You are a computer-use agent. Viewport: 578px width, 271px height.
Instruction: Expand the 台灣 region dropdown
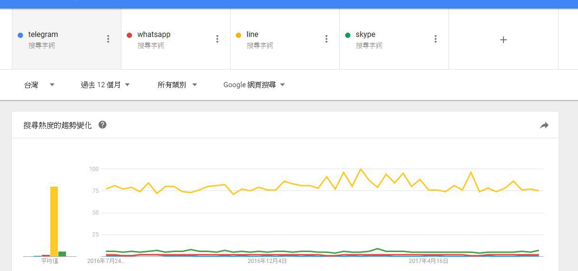point(39,85)
